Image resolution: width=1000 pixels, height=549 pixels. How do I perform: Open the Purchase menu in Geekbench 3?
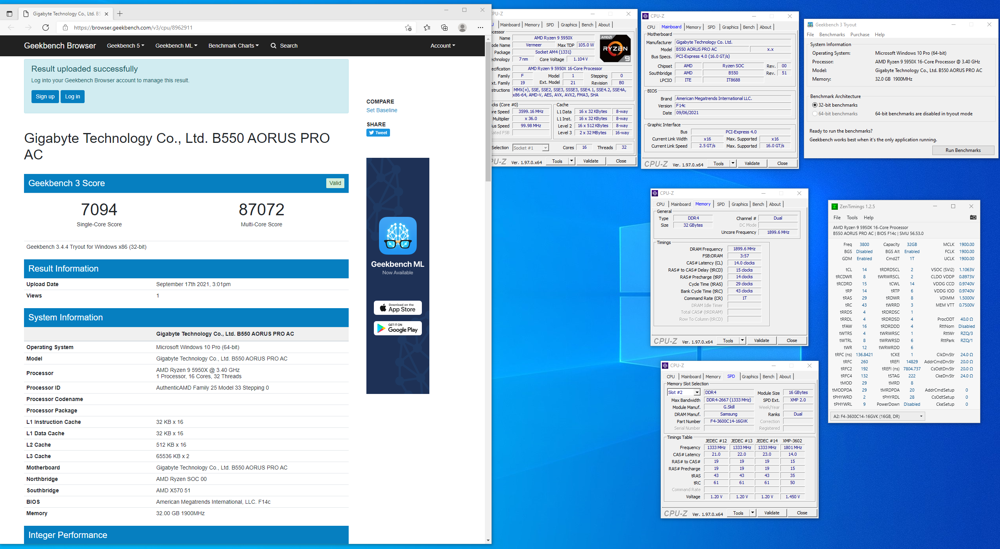pyautogui.click(x=860, y=35)
